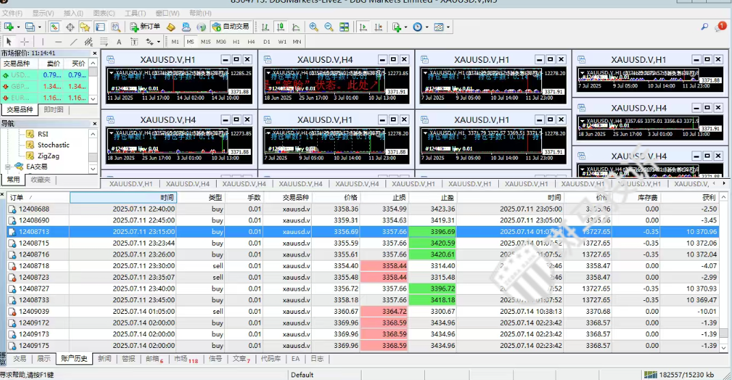The width and height of the screenshot is (732, 380).
Task: Click the zoom out magnifier icon
Action: (328, 27)
